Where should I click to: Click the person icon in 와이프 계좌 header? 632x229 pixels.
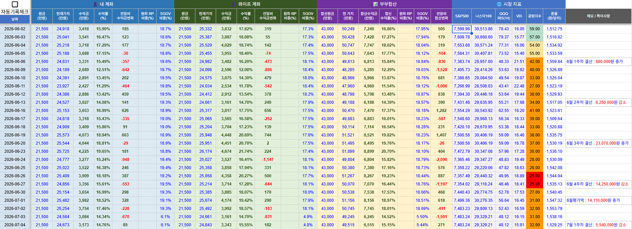click(x=234, y=4)
